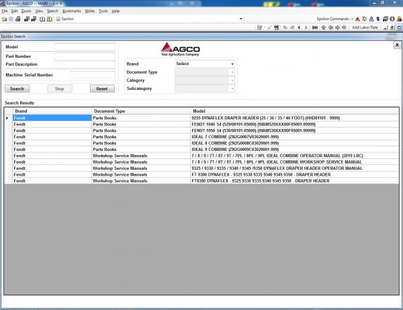Open the Edit menu
This screenshot has height=310, width=403.
14,11
